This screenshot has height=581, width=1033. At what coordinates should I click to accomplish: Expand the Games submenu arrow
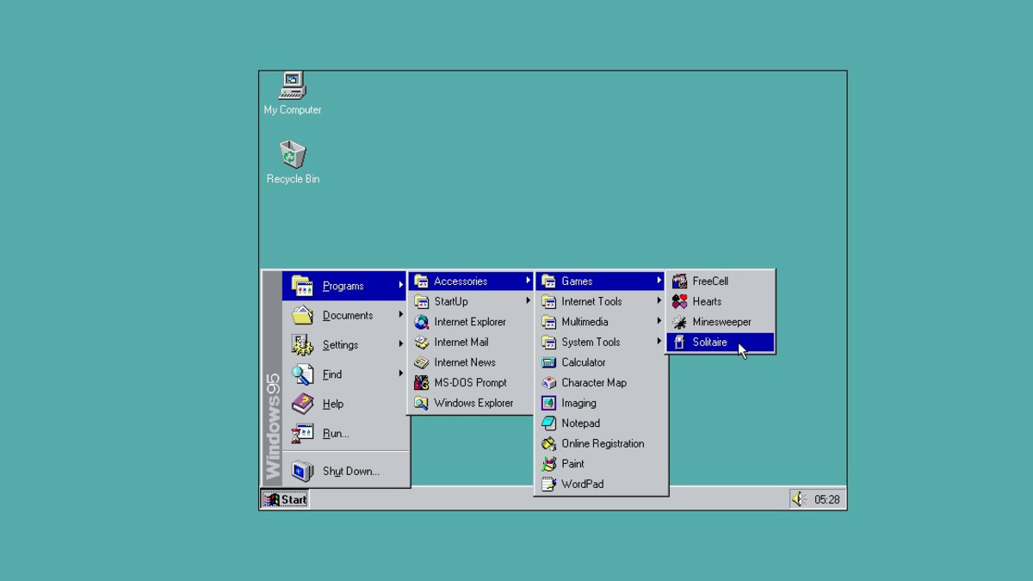tap(659, 281)
